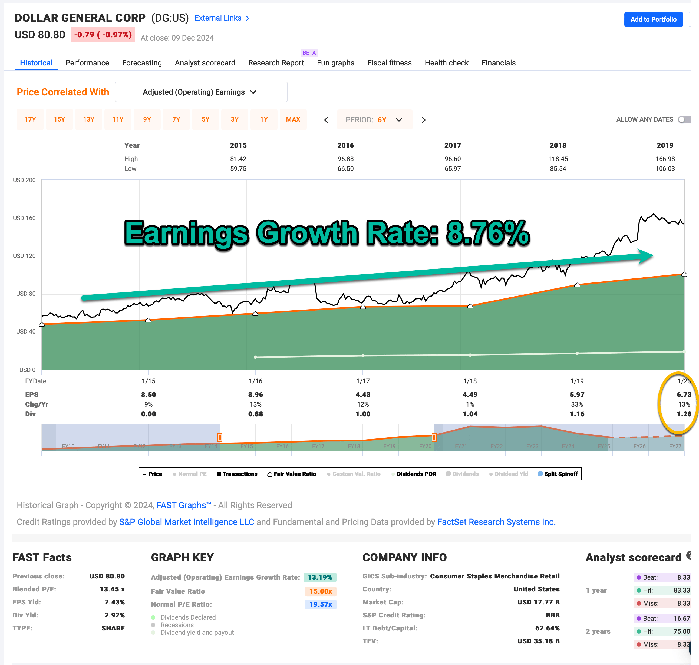Toggle the Allow Any Dates switch
This screenshot has width=699, height=665.
(684, 119)
